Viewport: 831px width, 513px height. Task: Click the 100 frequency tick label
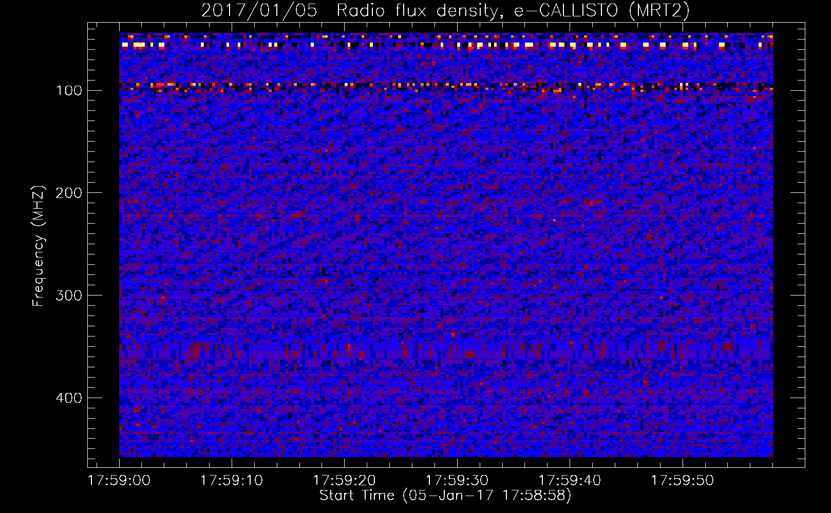(x=69, y=91)
